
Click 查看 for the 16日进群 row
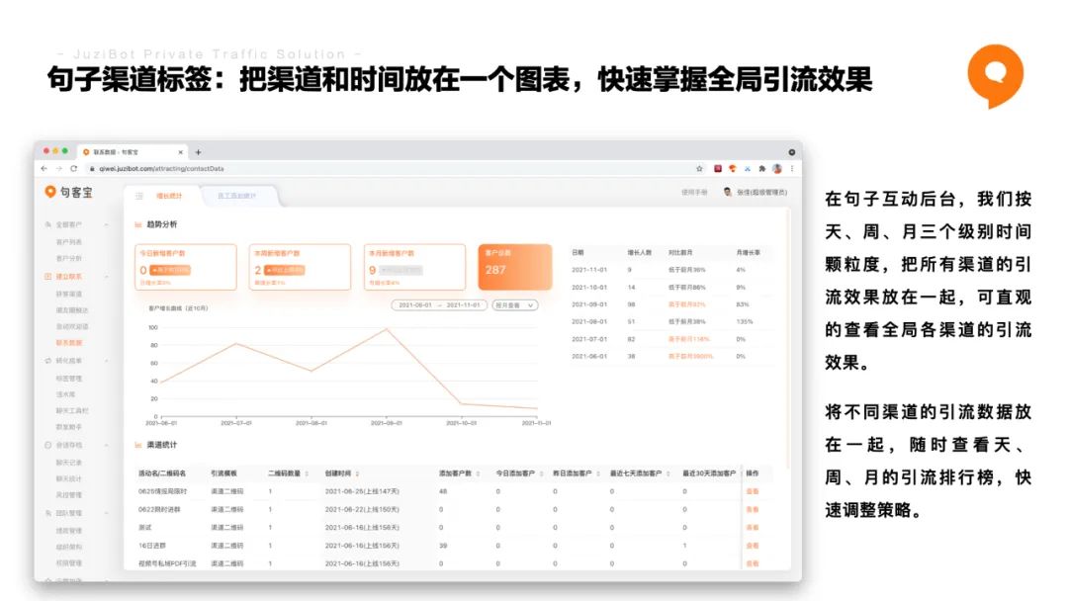[753, 546]
